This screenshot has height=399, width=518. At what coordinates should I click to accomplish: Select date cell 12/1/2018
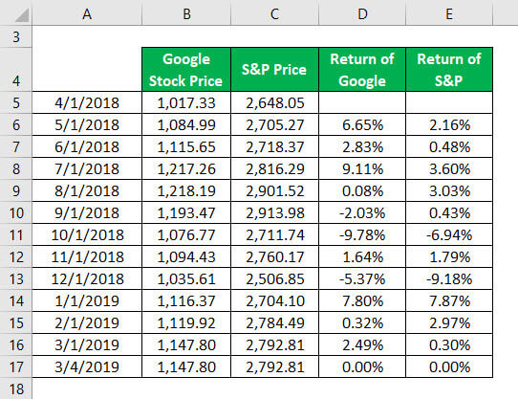(87, 278)
